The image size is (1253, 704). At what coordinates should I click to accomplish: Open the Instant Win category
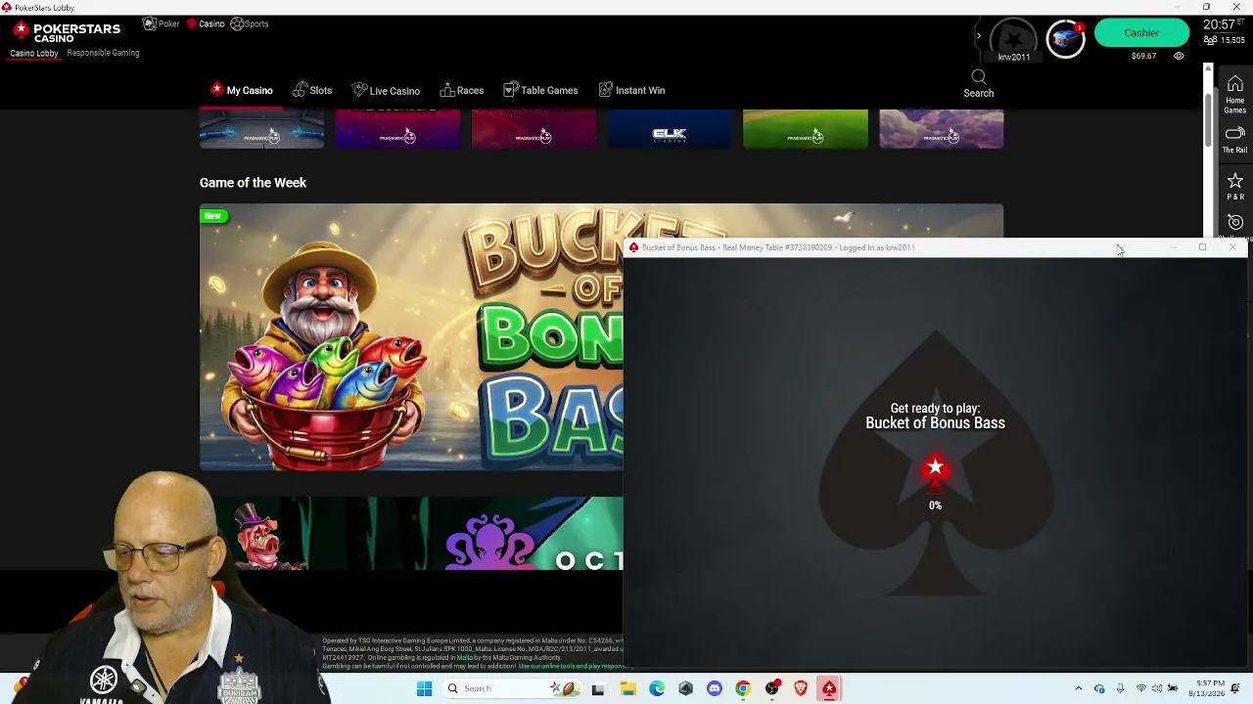click(631, 90)
